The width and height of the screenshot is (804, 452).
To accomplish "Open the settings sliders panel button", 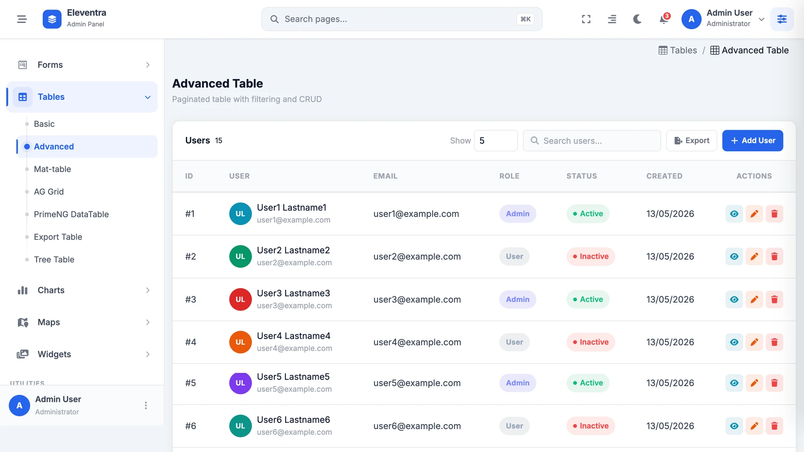I will (x=782, y=19).
